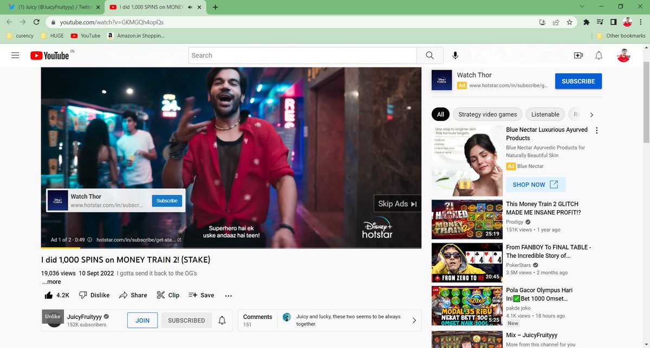650x348 pixels.
Task: Mute the YouTube tab audio
Action: (190, 7)
